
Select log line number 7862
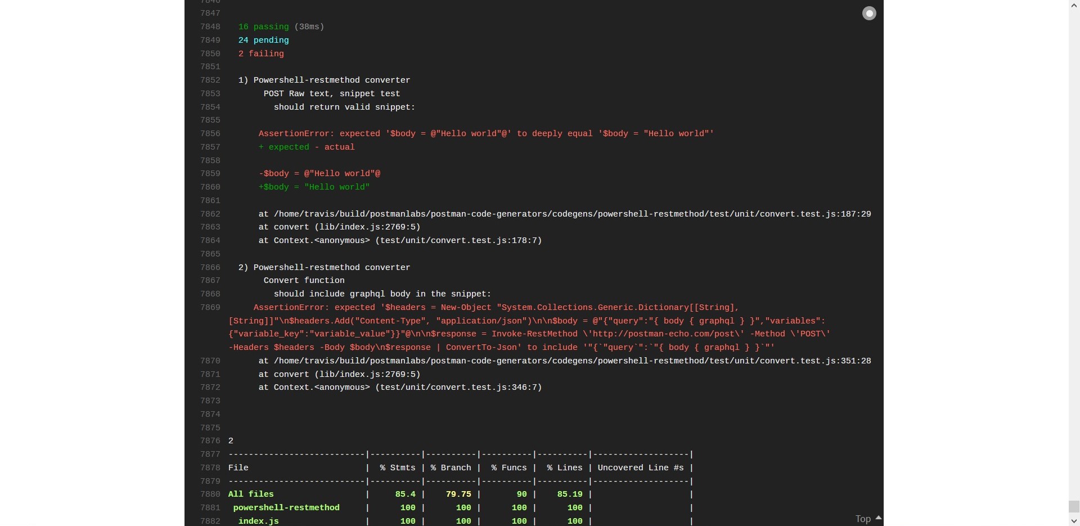point(210,214)
